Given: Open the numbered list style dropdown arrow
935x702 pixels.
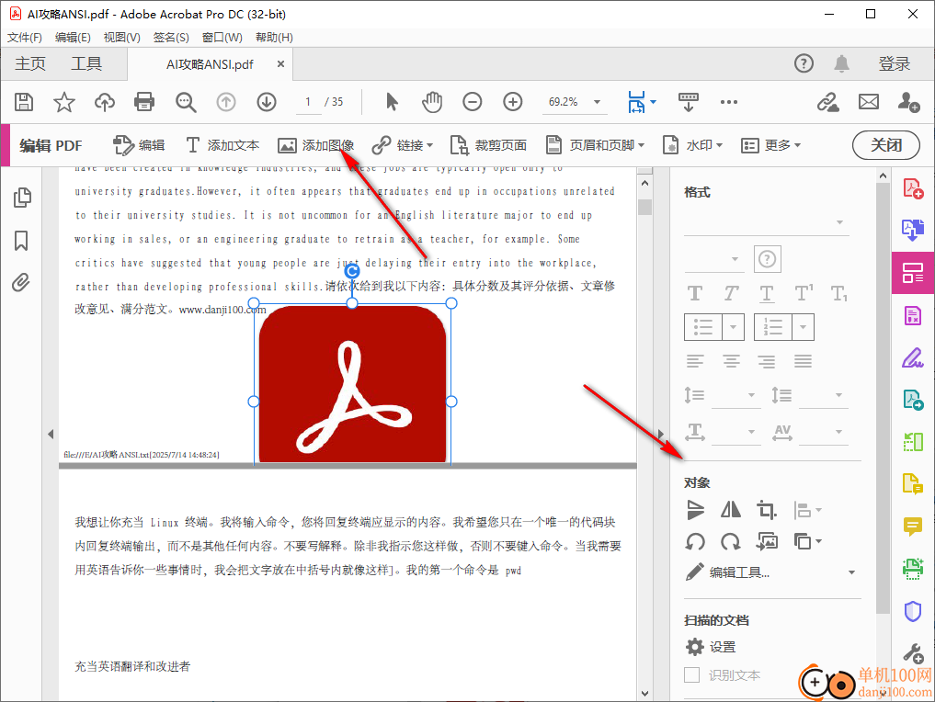Looking at the screenshot, I should tap(804, 327).
